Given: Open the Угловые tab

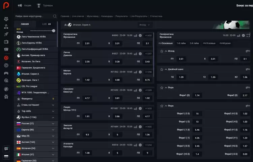Looking at the screenshot, I should 209,43.
